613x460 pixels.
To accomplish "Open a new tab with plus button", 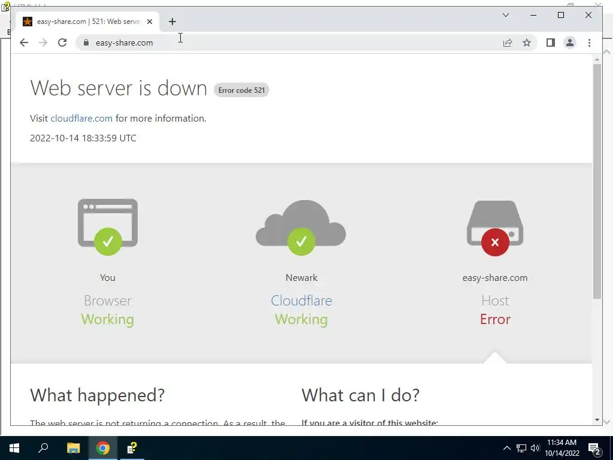I will pos(172,22).
